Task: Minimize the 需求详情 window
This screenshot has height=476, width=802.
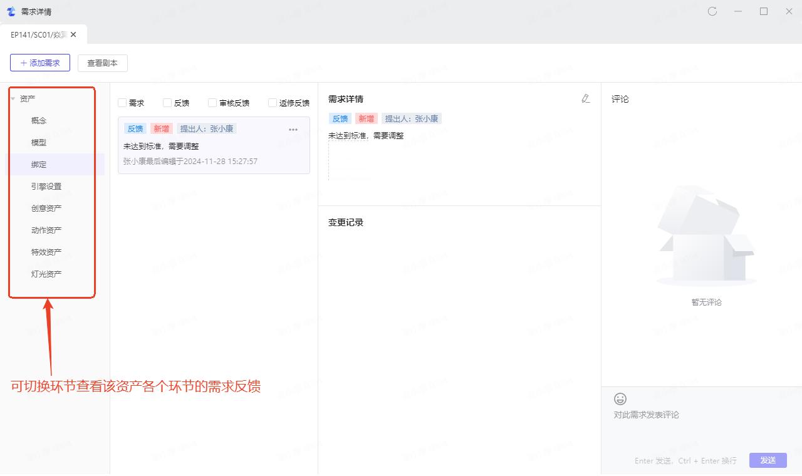Action: pyautogui.click(x=739, y=11)
